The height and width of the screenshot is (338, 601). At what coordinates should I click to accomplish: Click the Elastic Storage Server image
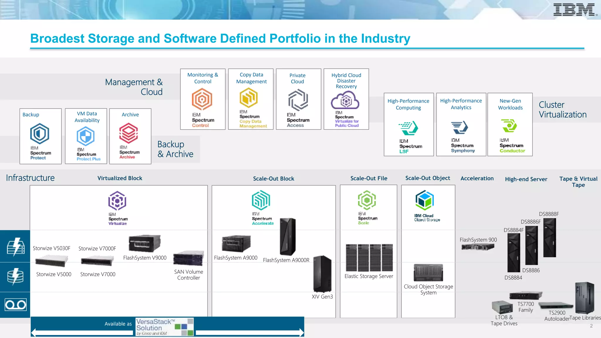[x=369, y=257]
